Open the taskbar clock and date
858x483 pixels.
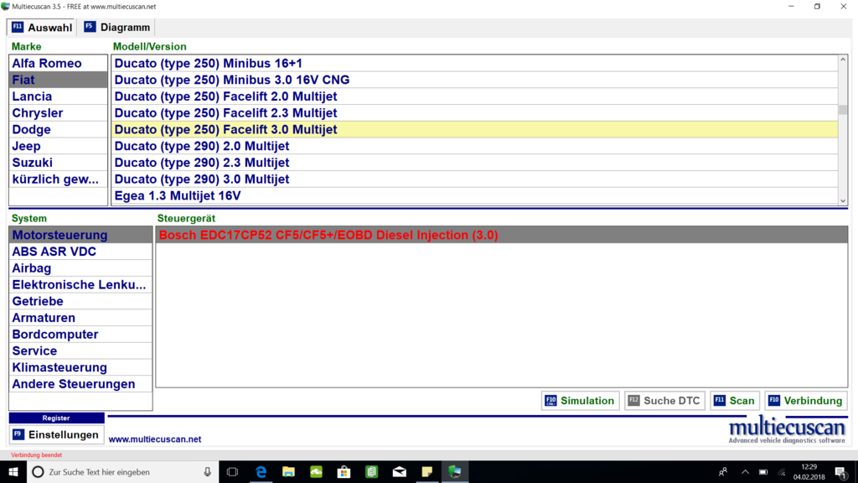point(809,471)
